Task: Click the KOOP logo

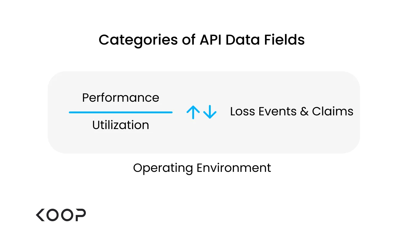Action: [61, 215]
